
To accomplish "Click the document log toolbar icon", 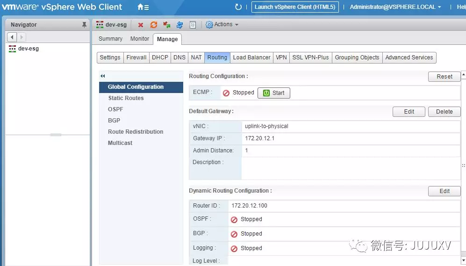I will click(193, 25).
